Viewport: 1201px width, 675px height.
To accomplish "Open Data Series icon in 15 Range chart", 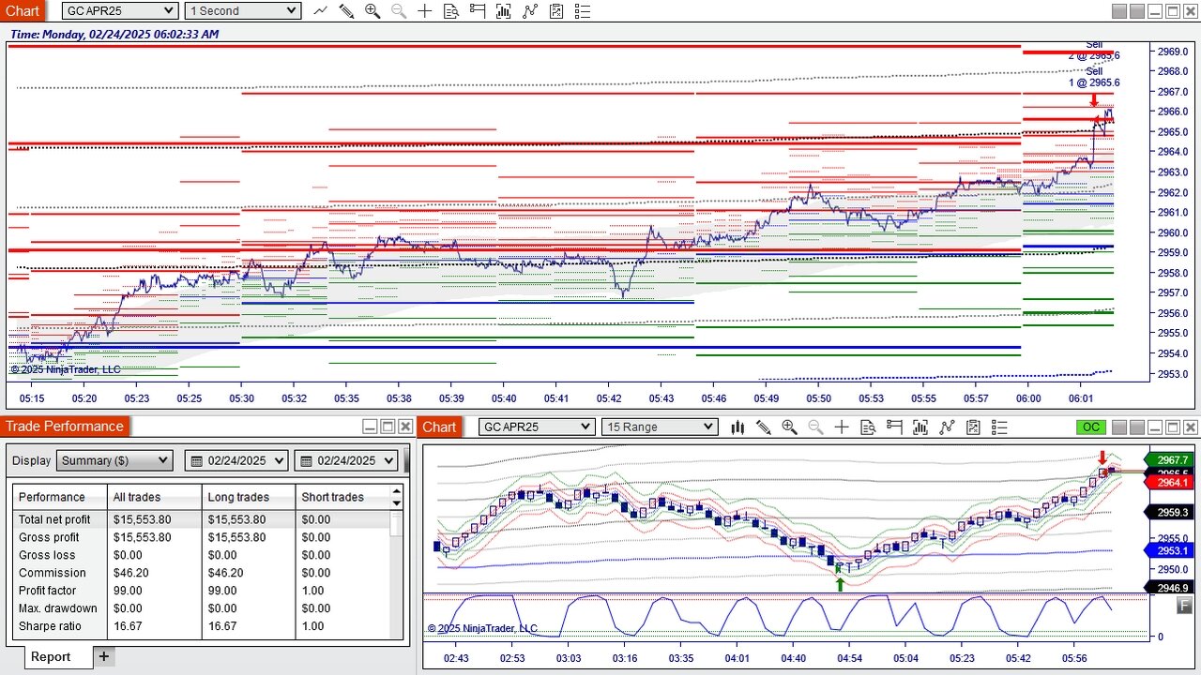I will click(x=920, y=427).
